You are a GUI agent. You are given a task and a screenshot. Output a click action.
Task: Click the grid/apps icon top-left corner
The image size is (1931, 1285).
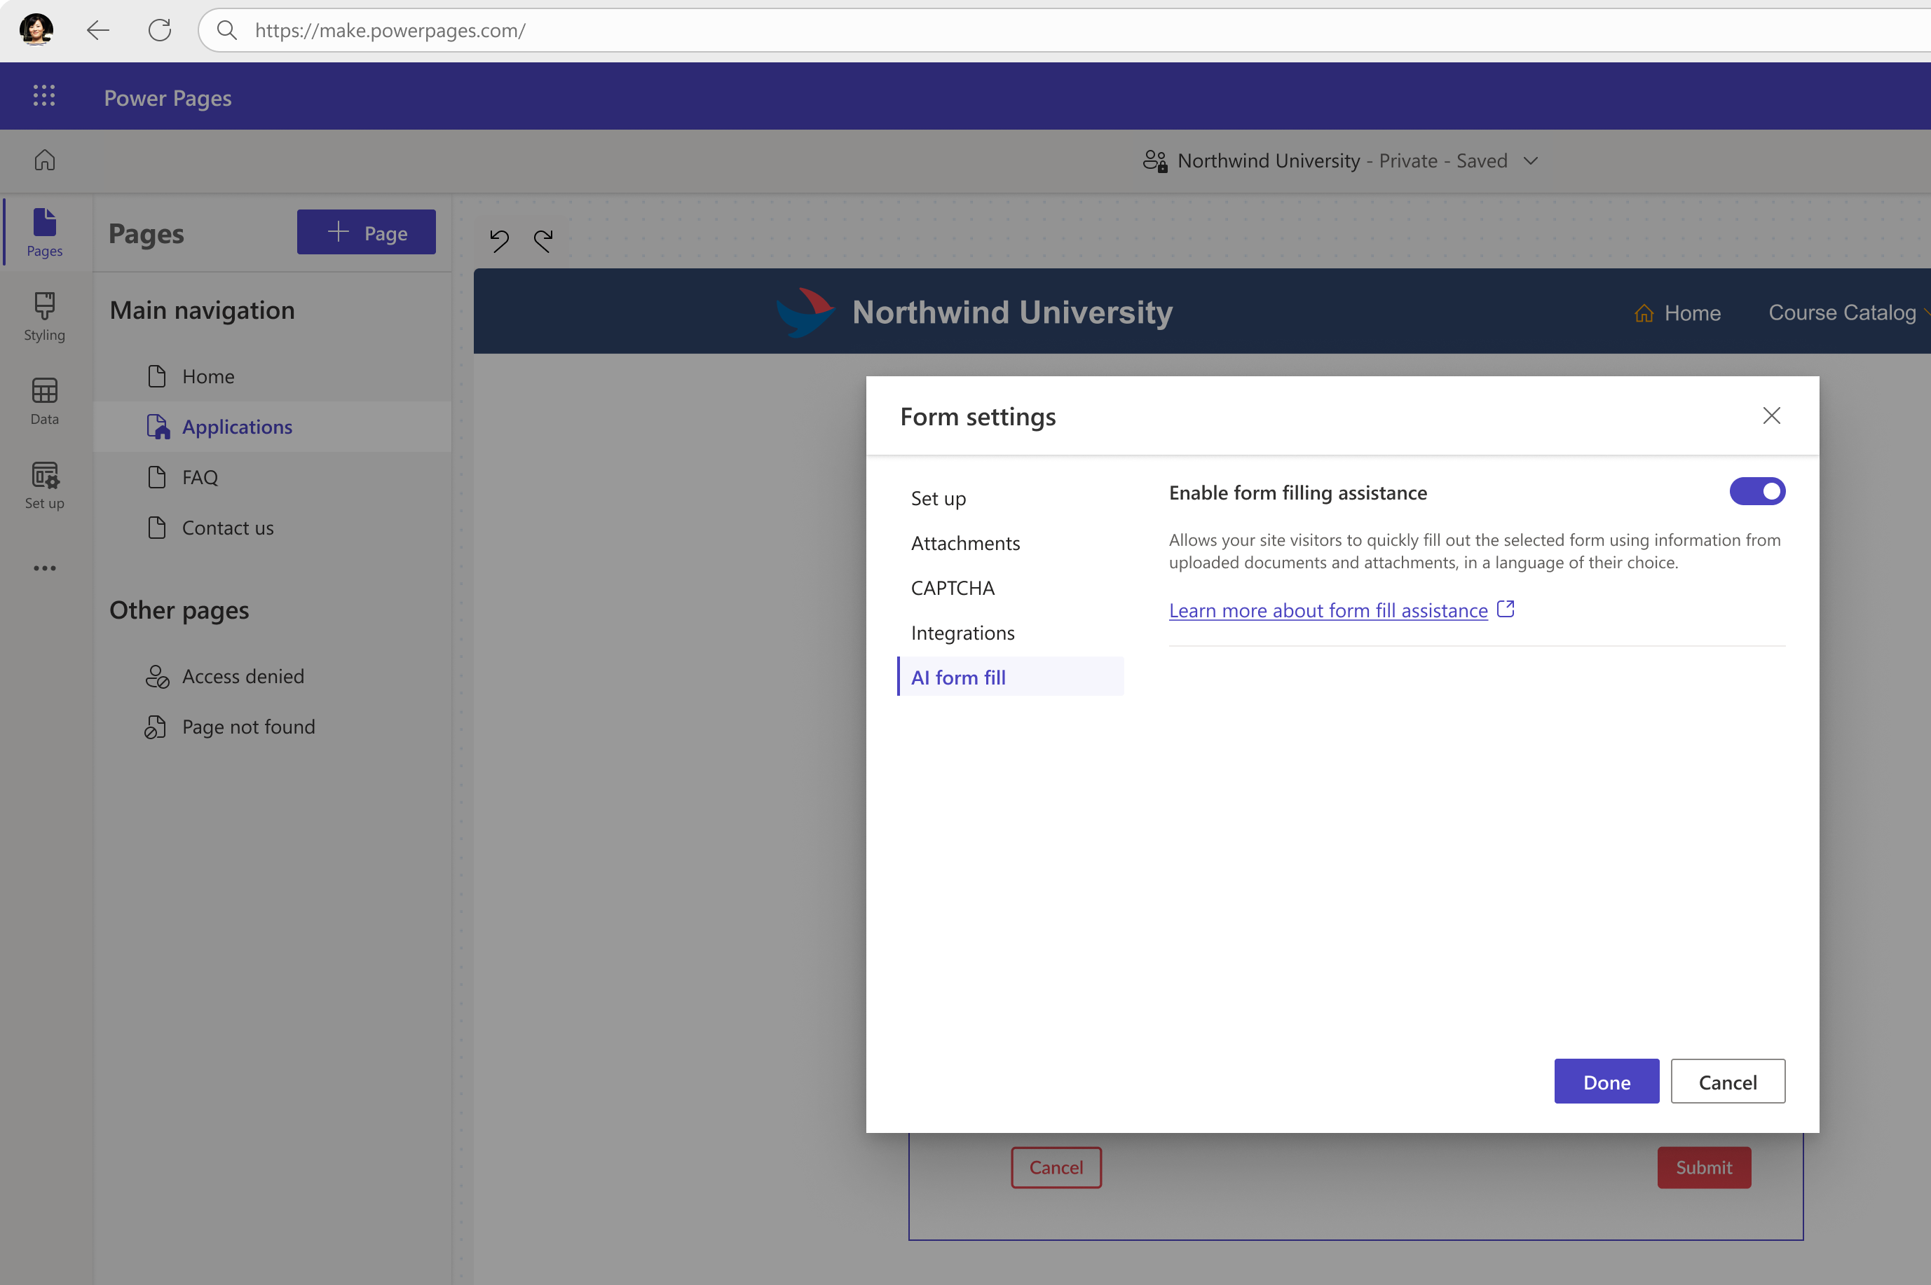point(43,95)
